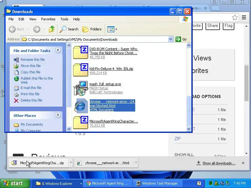This screenshot has height=188, width=251.
Task: Open the Search pane via magnifier icon
Action: tap(63, 29)
